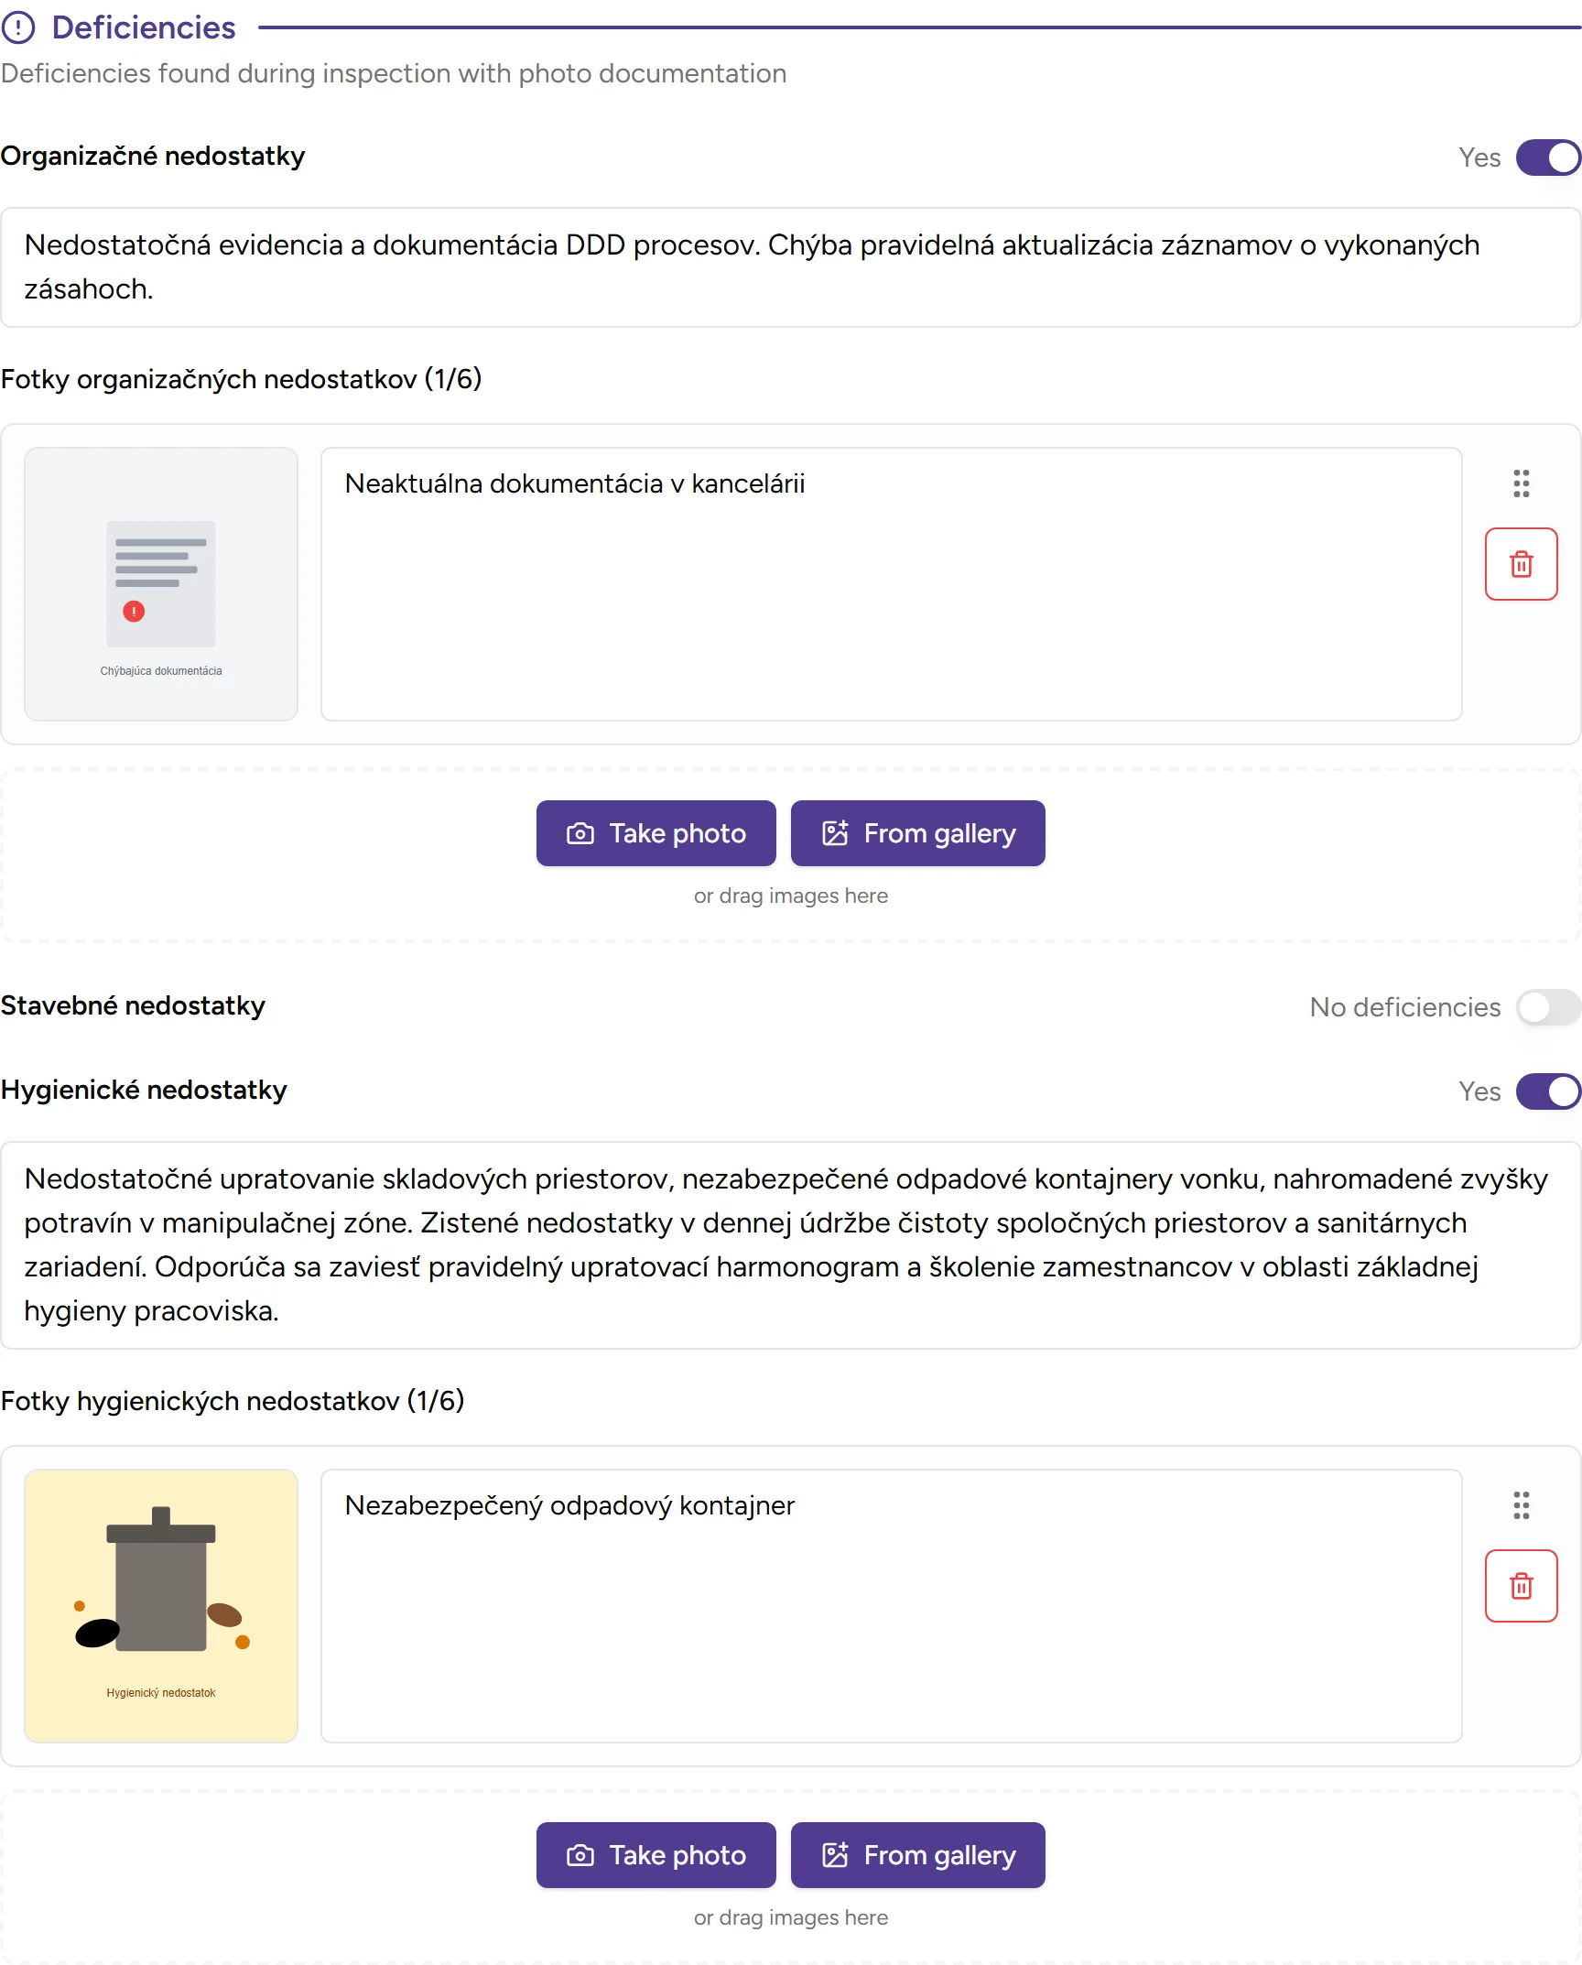1582x1965 pixels.
Task: Delete the waste container photo entry
Action: [1521, 1586]
